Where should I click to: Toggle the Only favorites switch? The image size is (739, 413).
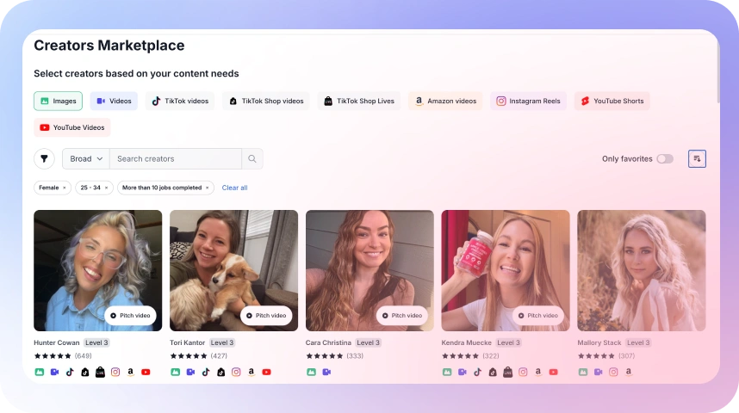coord(664,159)
